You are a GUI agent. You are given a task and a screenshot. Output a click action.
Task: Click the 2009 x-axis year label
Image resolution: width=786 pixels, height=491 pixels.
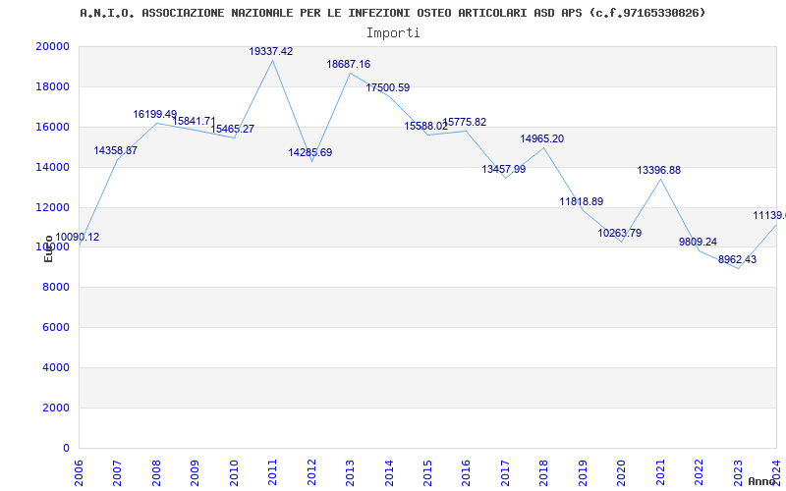coord(195,472)
